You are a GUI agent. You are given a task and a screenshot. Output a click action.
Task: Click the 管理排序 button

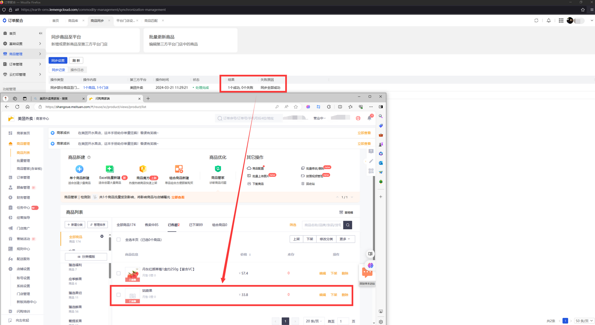click(x=98, y=225)
